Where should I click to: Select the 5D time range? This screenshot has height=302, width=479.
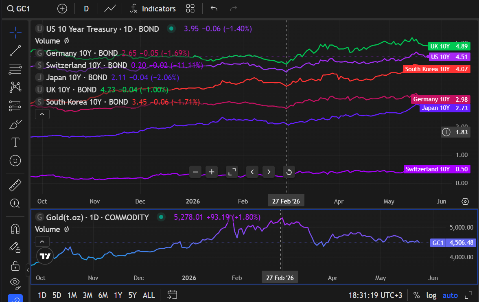coord(57,295)
